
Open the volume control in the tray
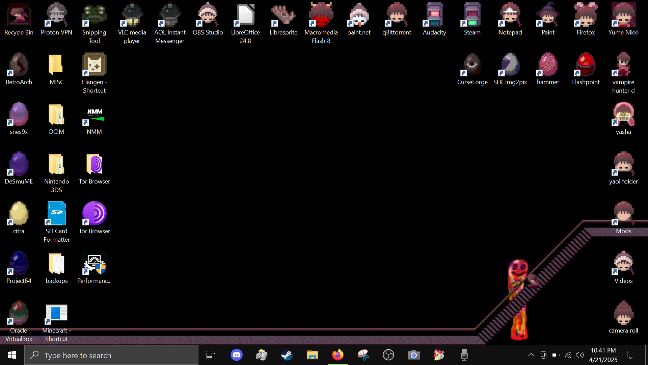(x=580, y=355)
